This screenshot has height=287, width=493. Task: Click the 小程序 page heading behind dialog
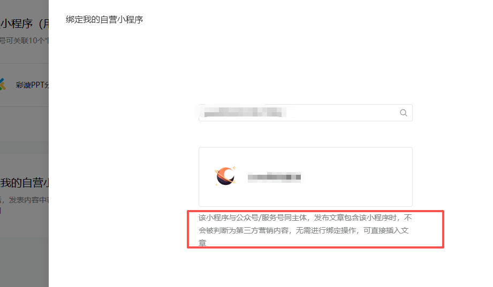(25, 24)
